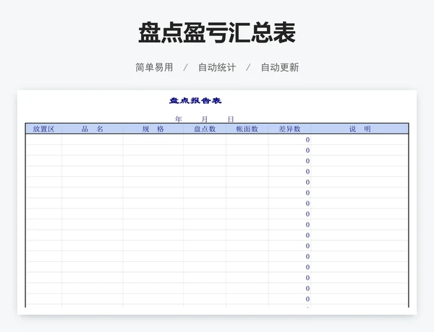Image resolution: width=434 pixels, height=332 pixels.
Task: Open the spreadsheet preview thumbnail
Action: [x=217, y=202]
